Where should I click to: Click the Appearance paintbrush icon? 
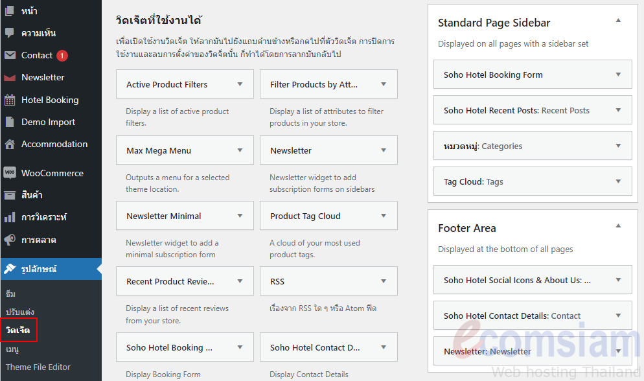click(10, 269)
